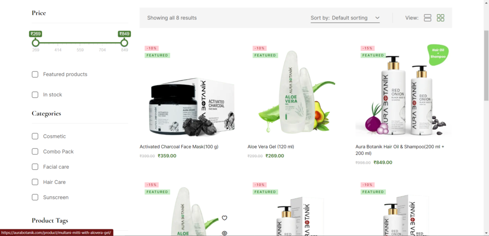Check the In stock filter
The height and width of the screenshot is (236, 489).
(x=35, y=95)
